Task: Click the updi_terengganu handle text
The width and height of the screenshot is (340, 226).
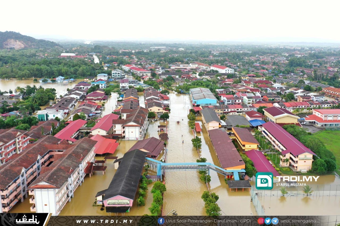Action: (299, 221)
